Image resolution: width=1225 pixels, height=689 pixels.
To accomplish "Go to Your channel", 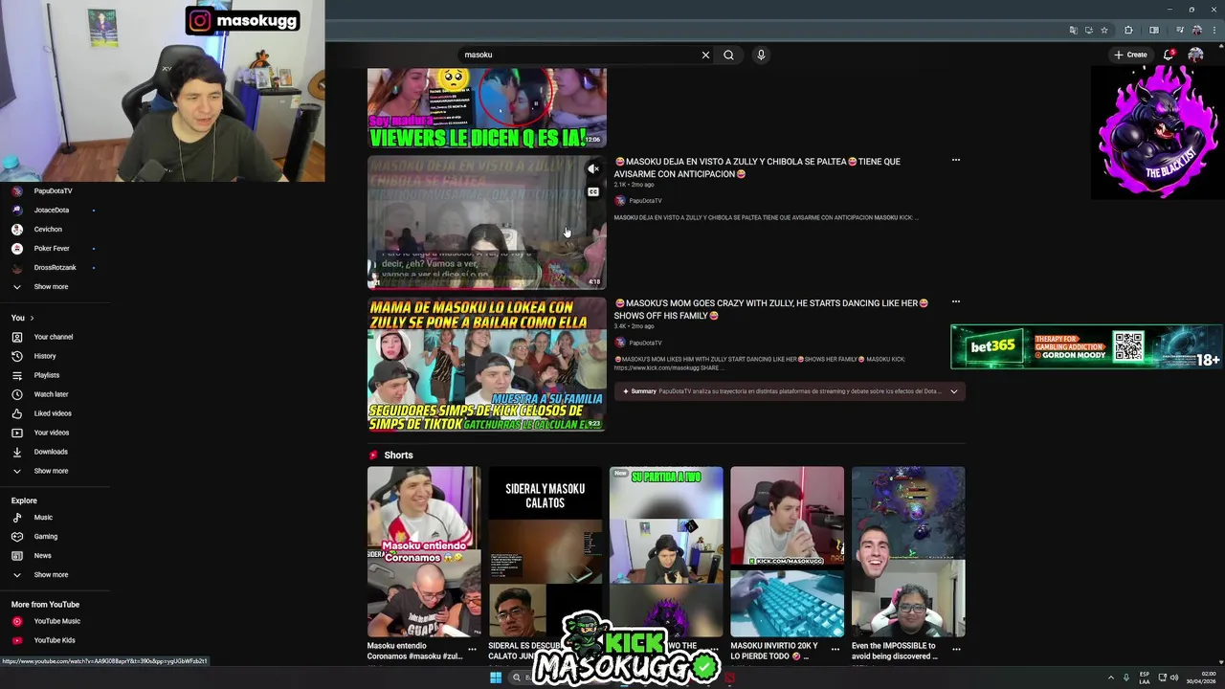I will [53, 337].
